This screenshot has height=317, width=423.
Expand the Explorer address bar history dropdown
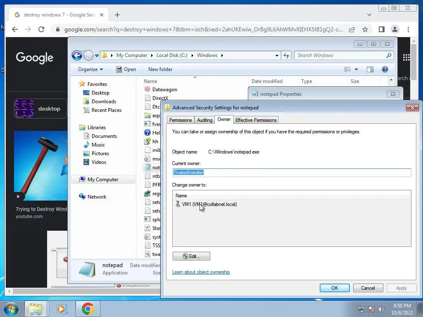277,56
